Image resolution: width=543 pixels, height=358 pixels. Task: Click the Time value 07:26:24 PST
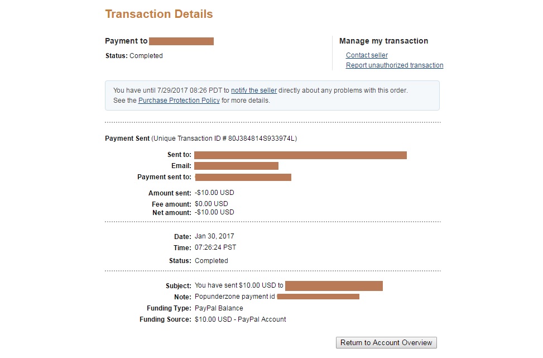(215, 247)
